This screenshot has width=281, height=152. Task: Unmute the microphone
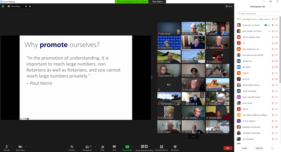pyautogui.click(x=7, y=147)
